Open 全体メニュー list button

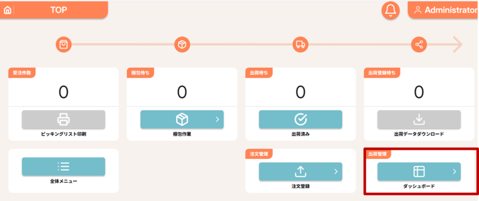tap(64, 166)
